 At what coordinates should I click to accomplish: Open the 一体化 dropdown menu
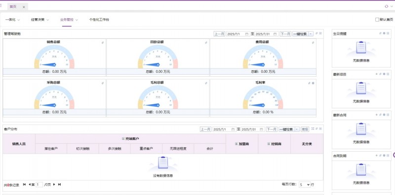[13, 20]
